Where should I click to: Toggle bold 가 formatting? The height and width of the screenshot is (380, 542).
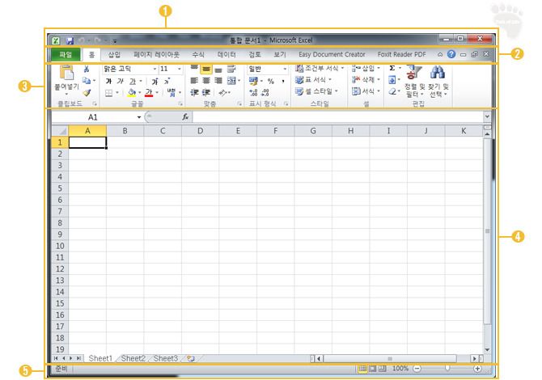(x=108, y=81)
